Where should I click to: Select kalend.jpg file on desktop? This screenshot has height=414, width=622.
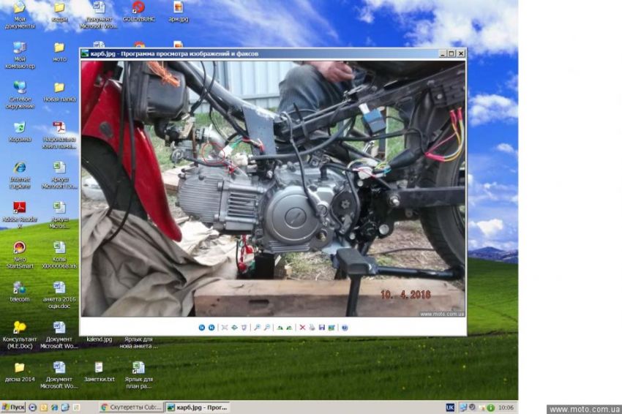pos(100,339)
